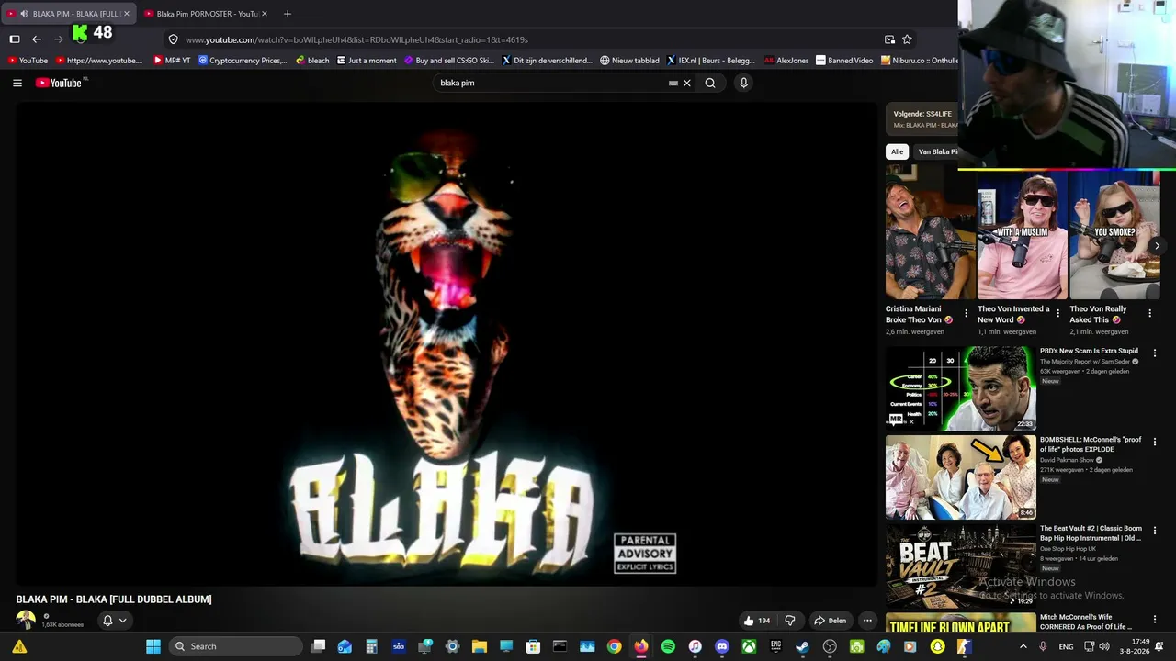Open 'BOMBSHELL: McConnell's proof of life' title
1176x661 pixels.
1091,444
